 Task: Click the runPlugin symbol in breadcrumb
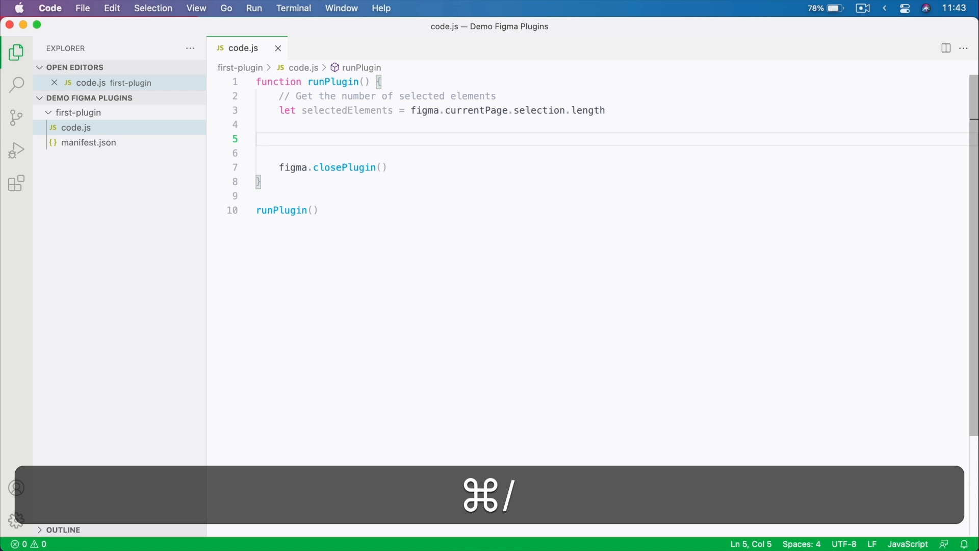pyautogui.click(x=356, y=68)
